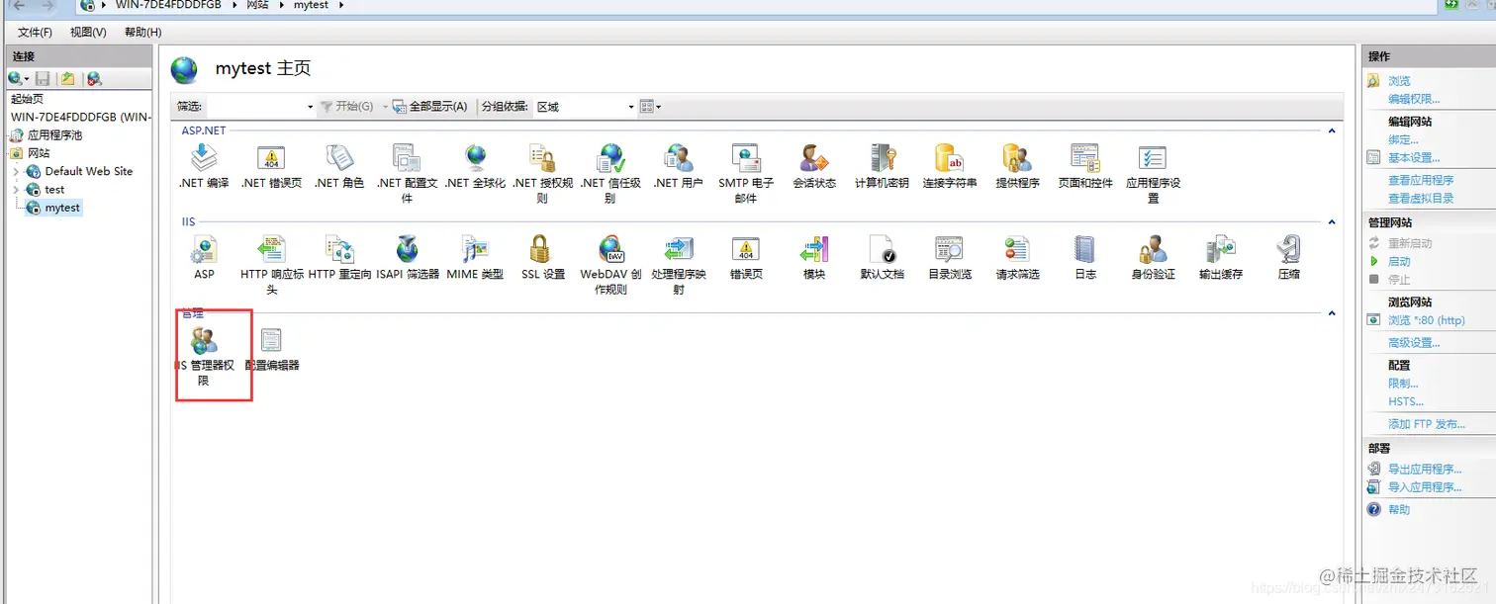
Task: Open the MIME 类型 feature
Action: 475,258
